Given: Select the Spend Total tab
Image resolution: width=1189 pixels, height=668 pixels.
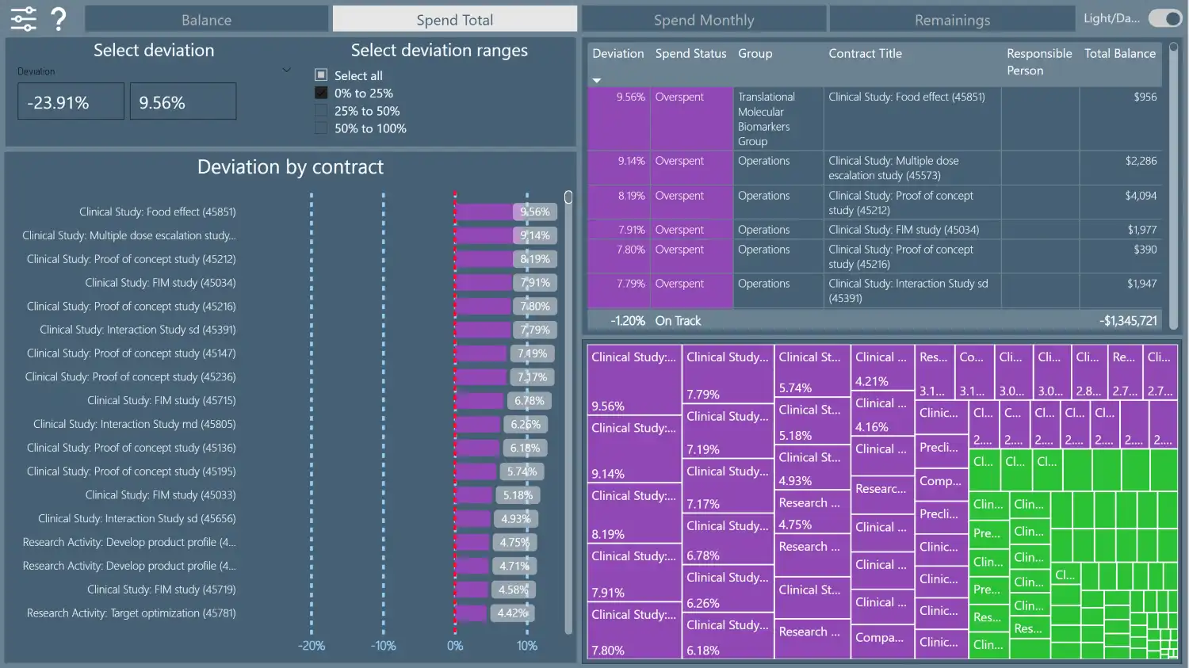Looking at the screenshot, I should pyautogui.click(x=454, y=20).
